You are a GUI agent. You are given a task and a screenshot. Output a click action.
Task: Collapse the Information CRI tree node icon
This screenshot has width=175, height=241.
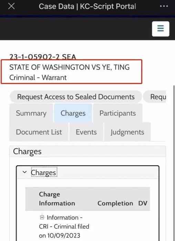[42, 217]
